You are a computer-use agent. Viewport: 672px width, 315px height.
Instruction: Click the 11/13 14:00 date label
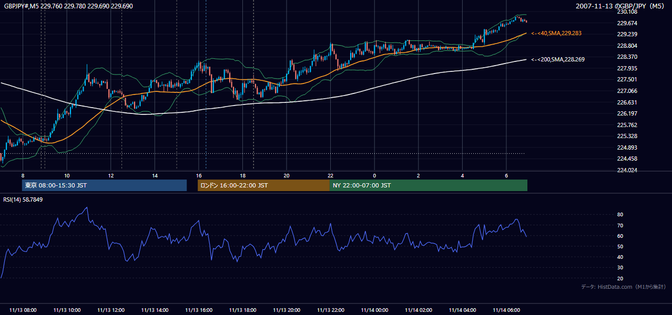[155, 310]
